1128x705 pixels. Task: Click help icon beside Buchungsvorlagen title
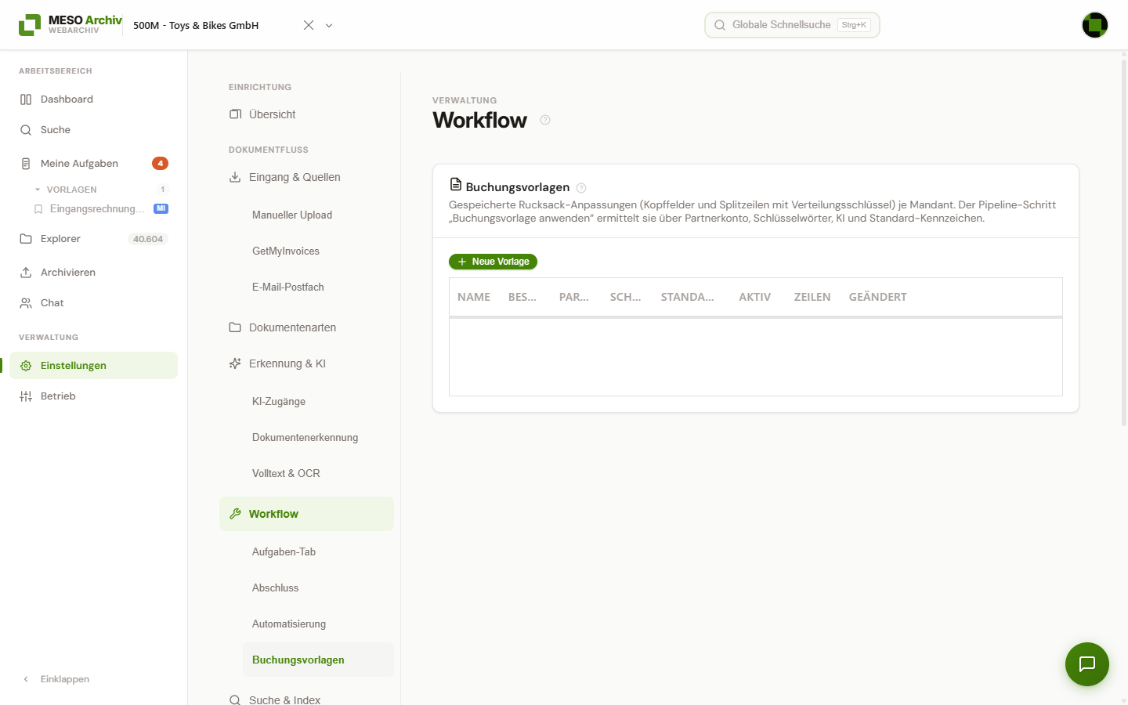[581, 188]
